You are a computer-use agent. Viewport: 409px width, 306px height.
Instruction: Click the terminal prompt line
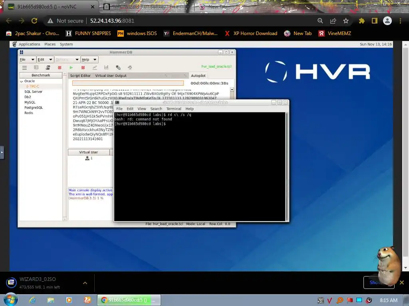pos(140,124)
